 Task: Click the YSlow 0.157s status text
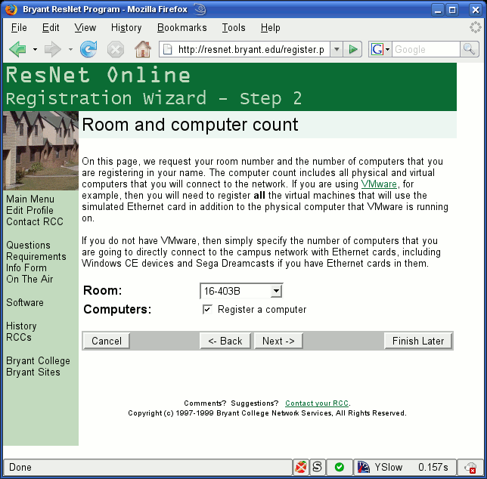411,467
